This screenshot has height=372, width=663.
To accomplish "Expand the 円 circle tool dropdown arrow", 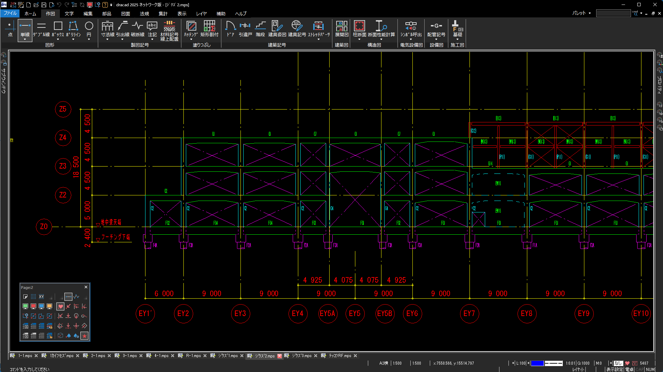I will [89, 40].
